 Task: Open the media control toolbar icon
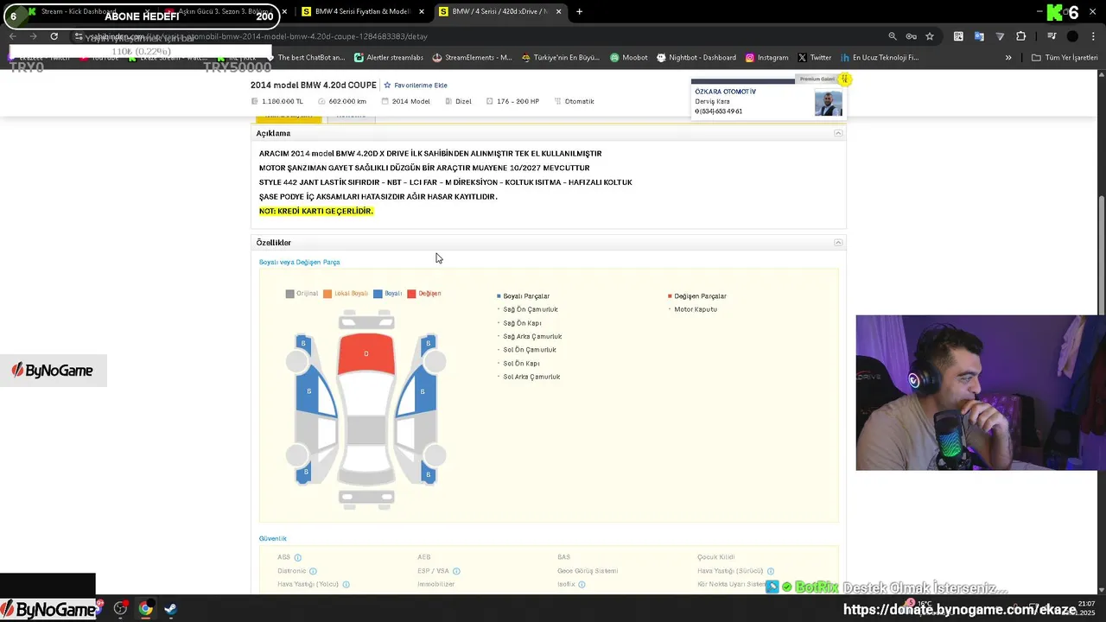click(1052, 36)
